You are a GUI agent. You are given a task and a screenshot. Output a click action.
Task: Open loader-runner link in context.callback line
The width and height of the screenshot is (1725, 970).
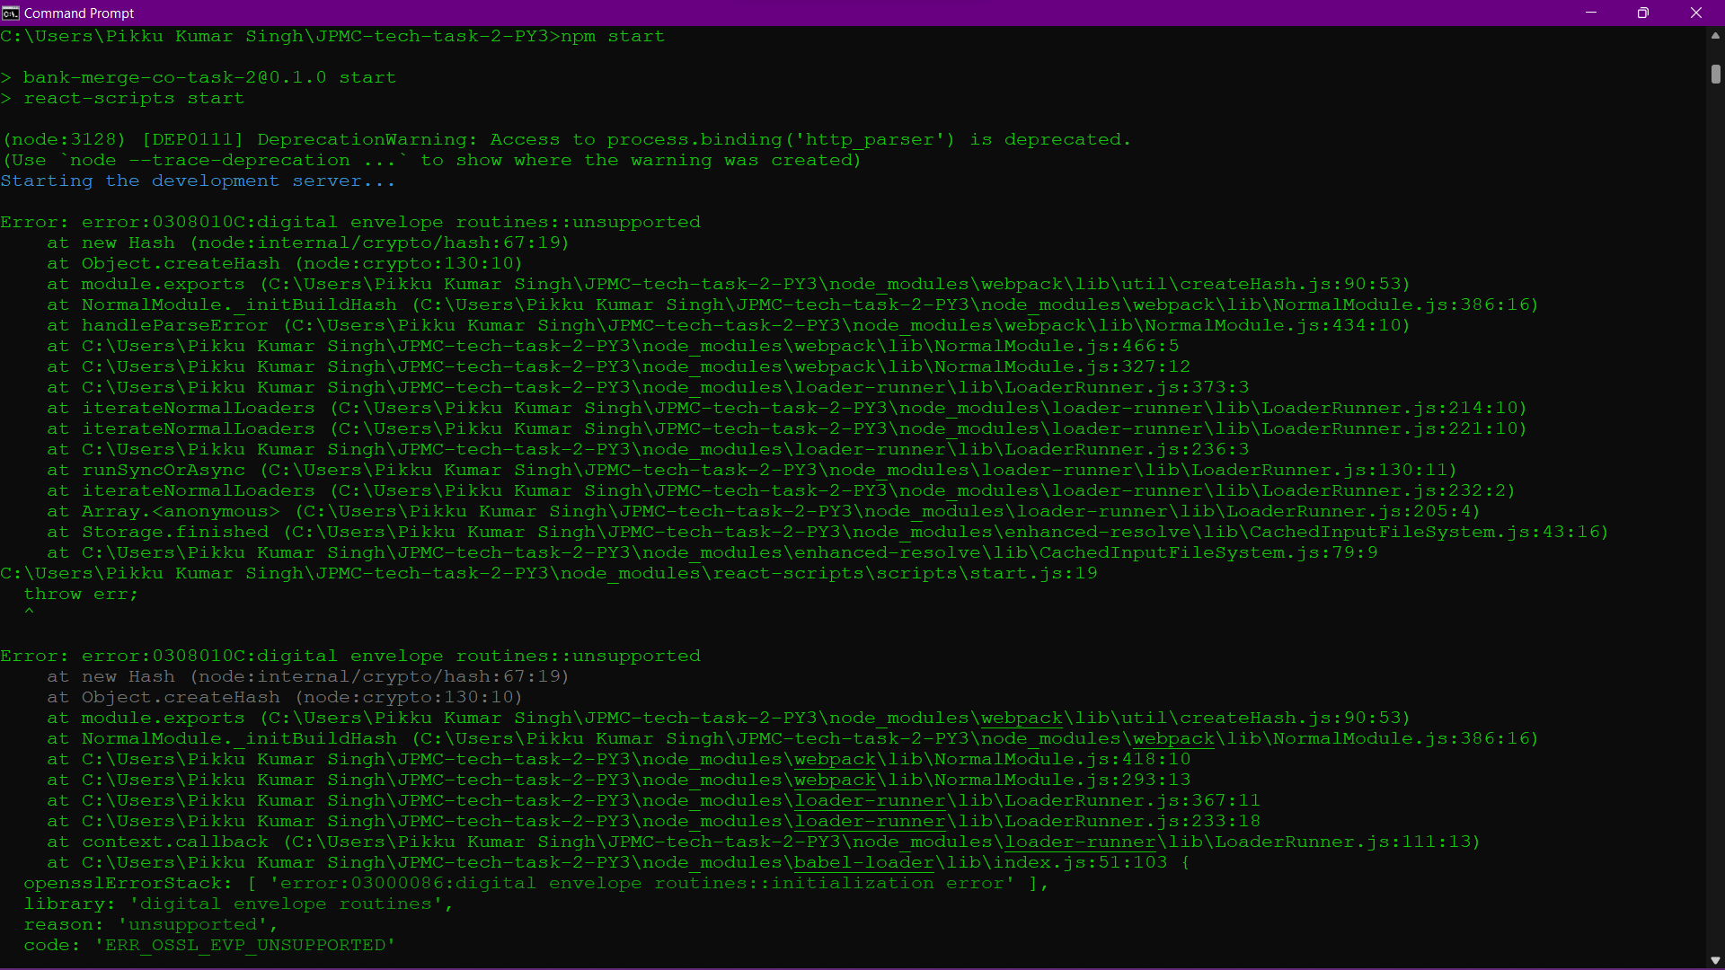pyautogui.click(x=1080, y=842)
